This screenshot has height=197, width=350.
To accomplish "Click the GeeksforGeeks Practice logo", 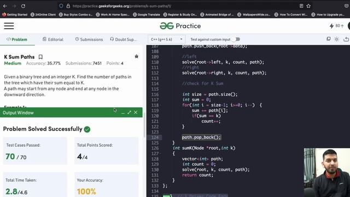I will point(180,26).
